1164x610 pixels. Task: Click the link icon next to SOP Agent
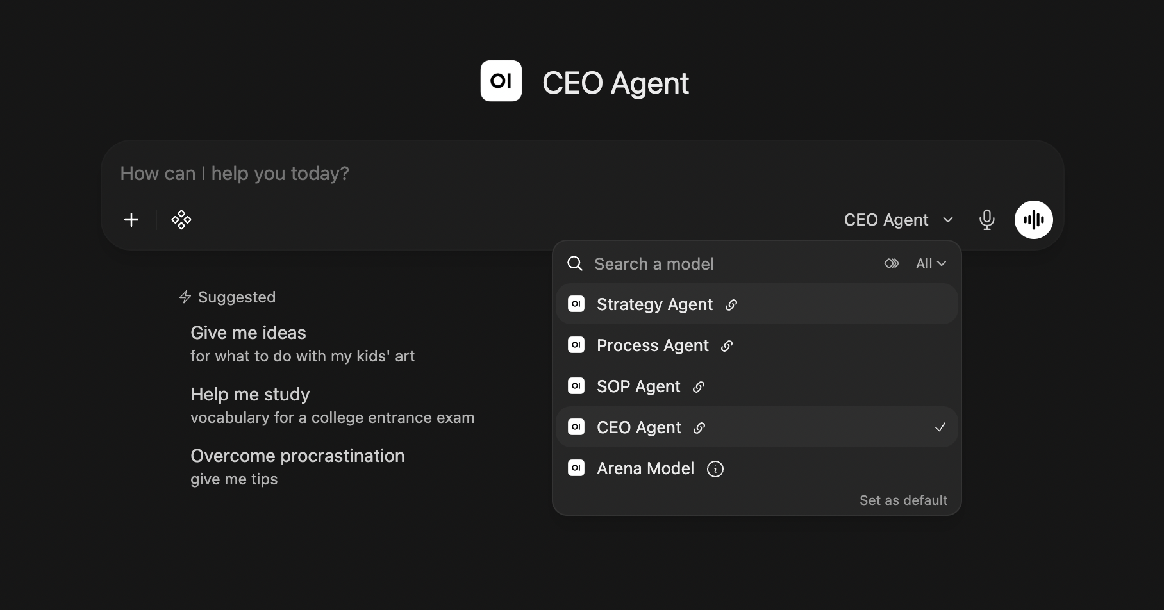pos(699,387)
